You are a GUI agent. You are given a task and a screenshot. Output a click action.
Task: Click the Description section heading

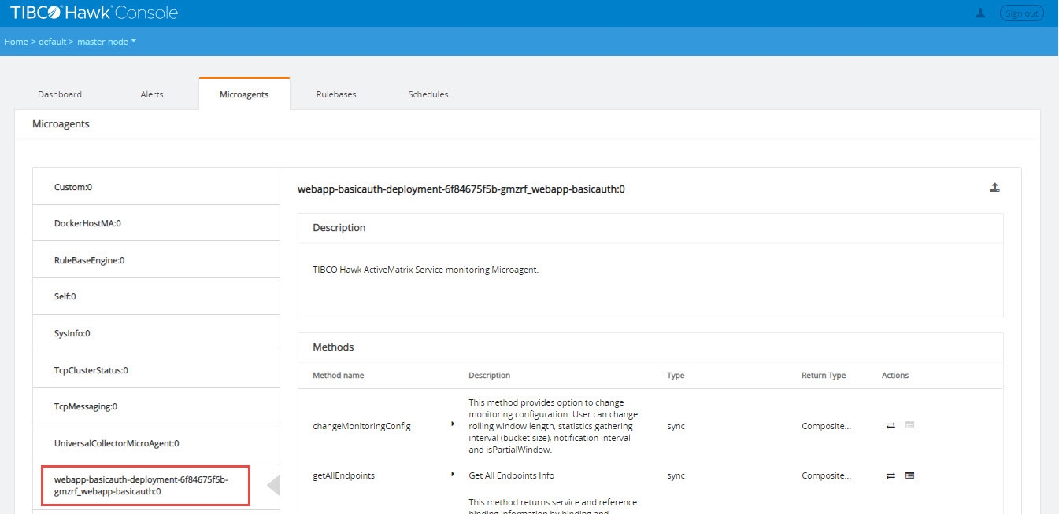point(339,228)
